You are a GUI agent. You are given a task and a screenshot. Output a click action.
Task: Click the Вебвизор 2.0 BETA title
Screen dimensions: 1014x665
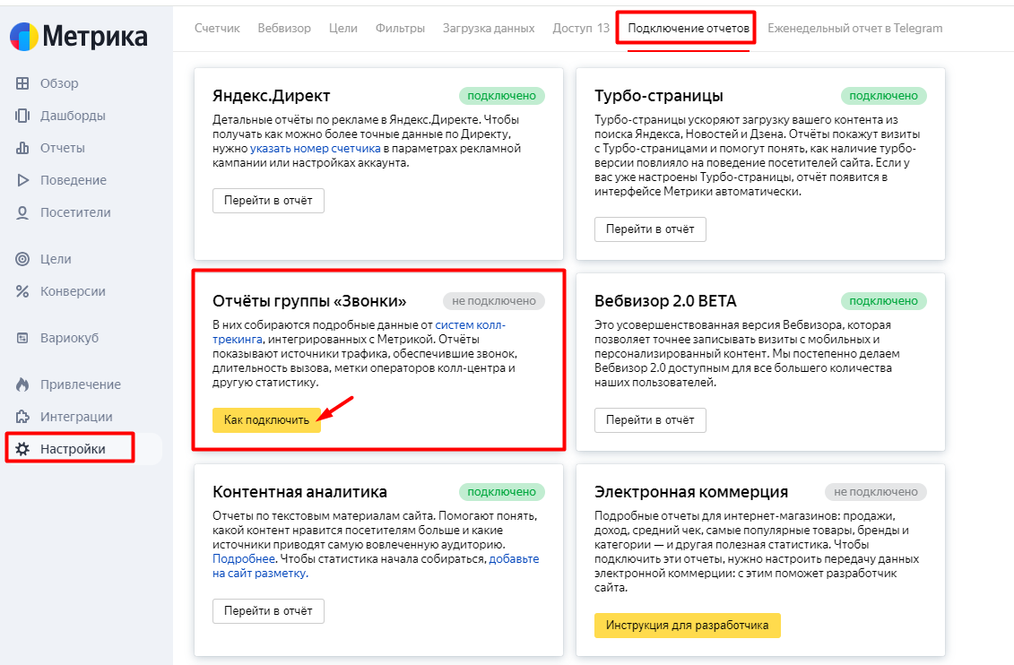tap(665, 301)
